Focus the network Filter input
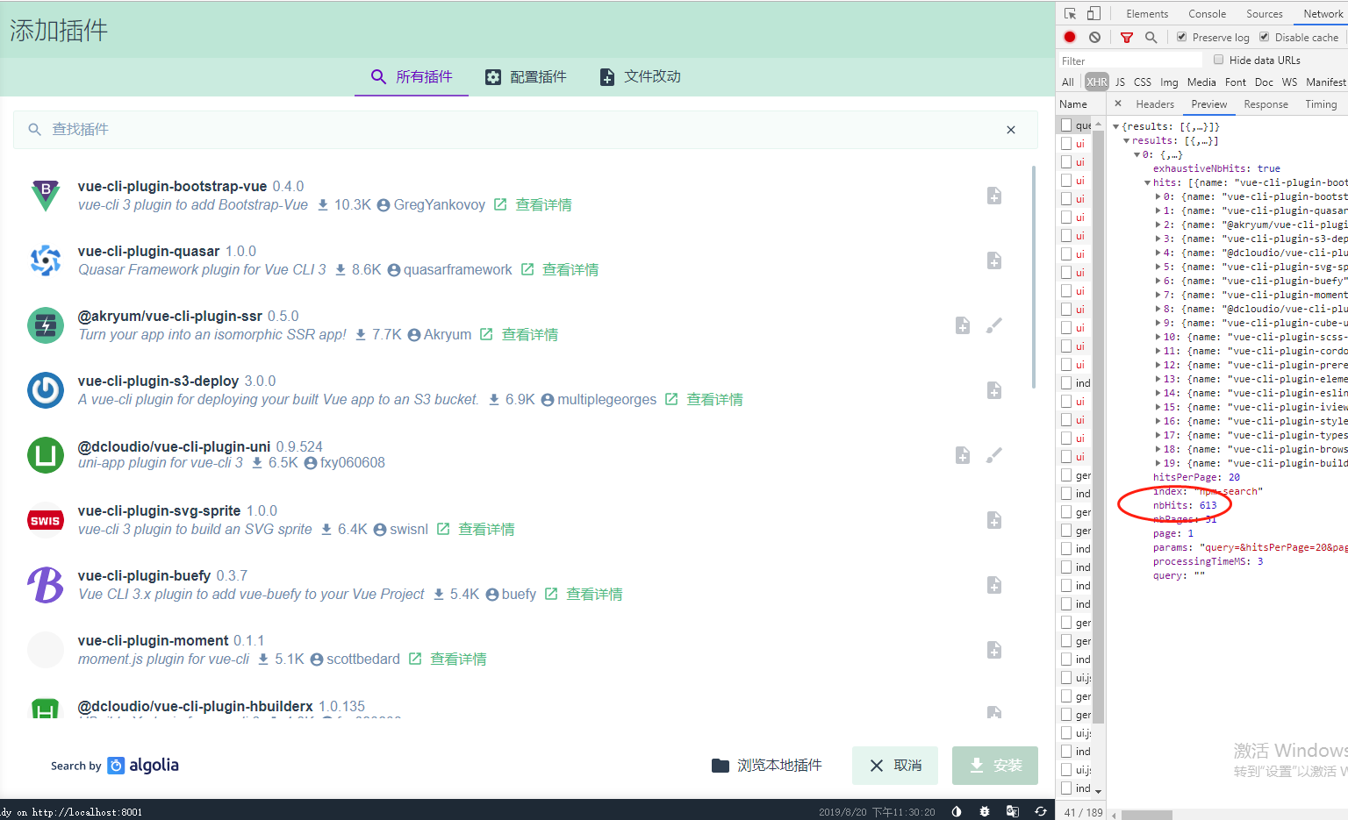Image resolution: width=1348 pixels, height=820 pixels. click(x=1130, y=61)
